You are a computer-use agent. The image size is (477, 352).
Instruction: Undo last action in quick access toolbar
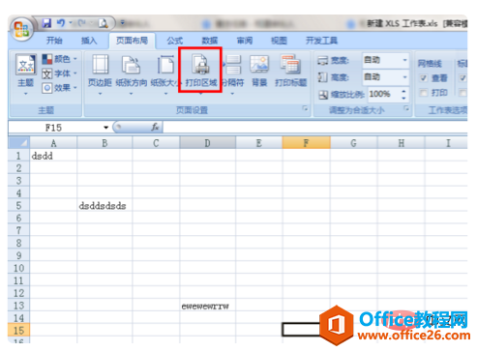[x=61, y=23]
